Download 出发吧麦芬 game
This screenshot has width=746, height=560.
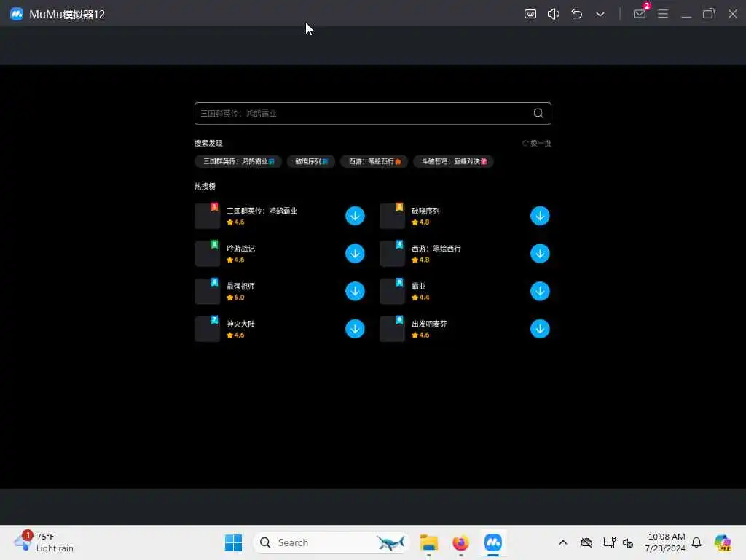pos(540,329)
